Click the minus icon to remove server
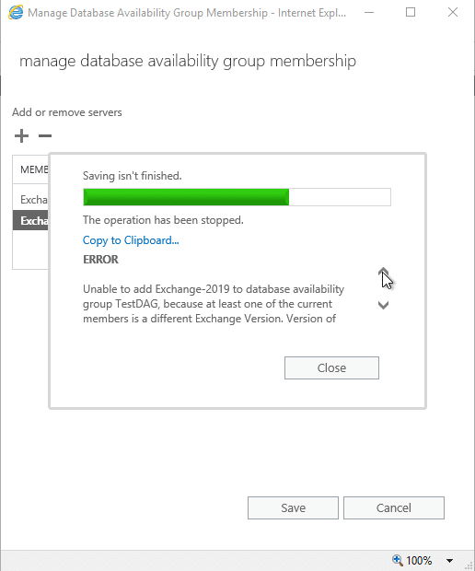The image size is (475, 571). coord(45,135)
